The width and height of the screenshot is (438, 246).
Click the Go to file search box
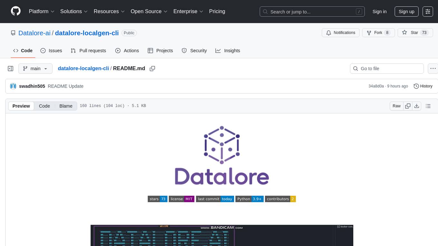click(x=387, y=69)
